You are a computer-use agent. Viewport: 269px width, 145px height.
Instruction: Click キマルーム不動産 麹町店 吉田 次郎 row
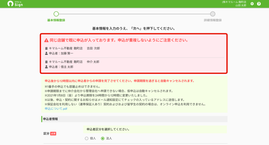tap(74, 49)
